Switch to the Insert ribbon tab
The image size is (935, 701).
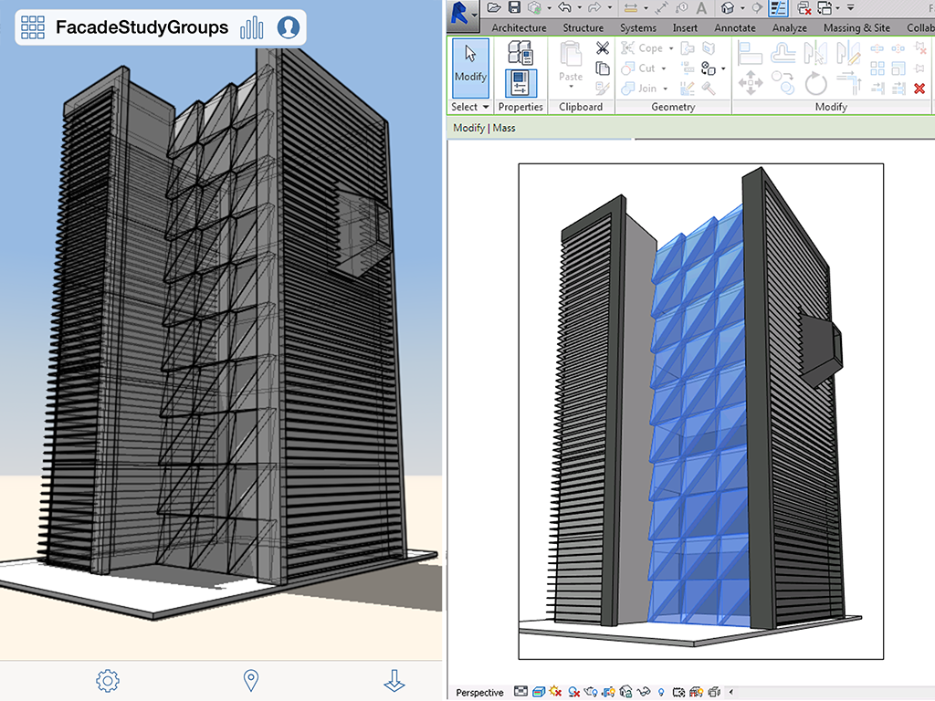click(685, 27)
